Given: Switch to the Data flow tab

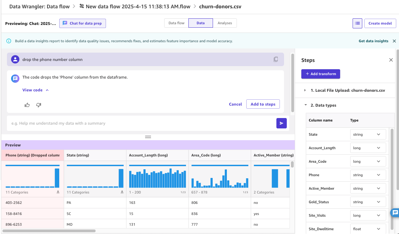Looking at the screenshot, I should 176,23.
